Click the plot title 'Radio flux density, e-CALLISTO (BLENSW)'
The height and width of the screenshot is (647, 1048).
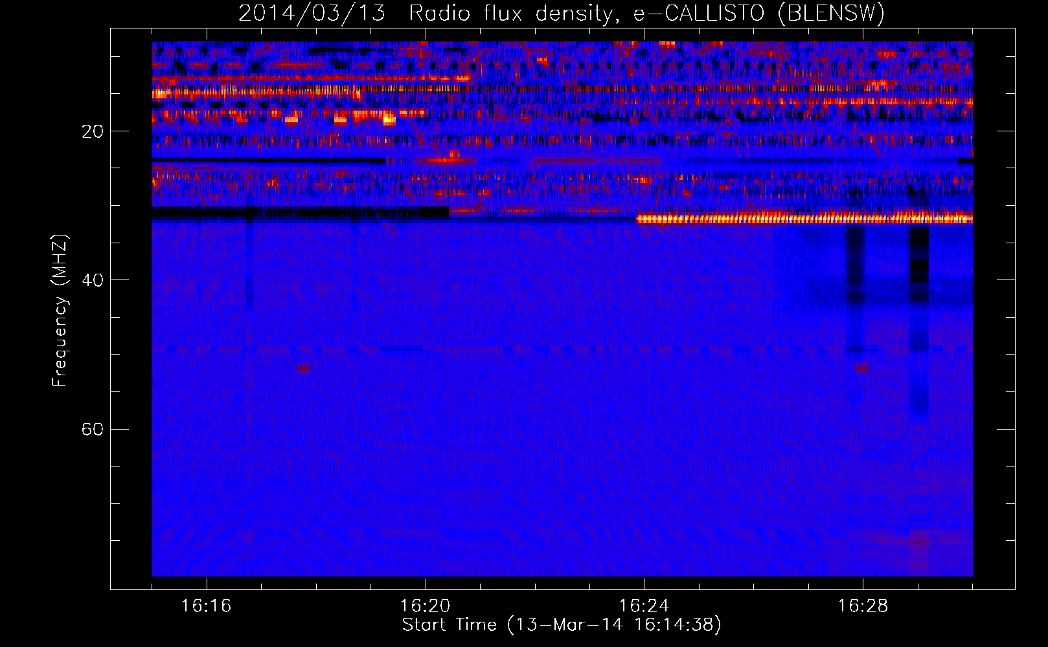646,14
